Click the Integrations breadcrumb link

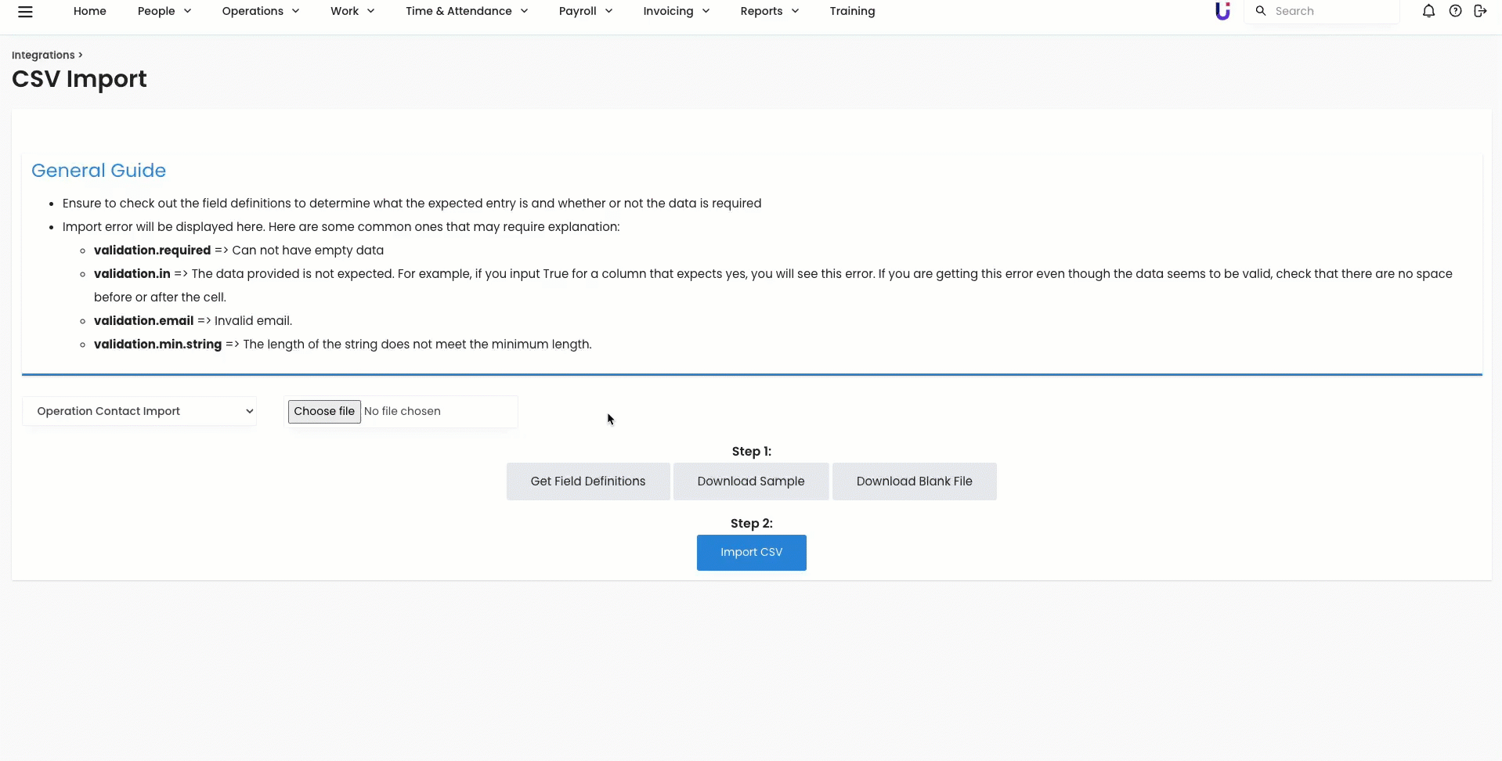pos(43,55)
